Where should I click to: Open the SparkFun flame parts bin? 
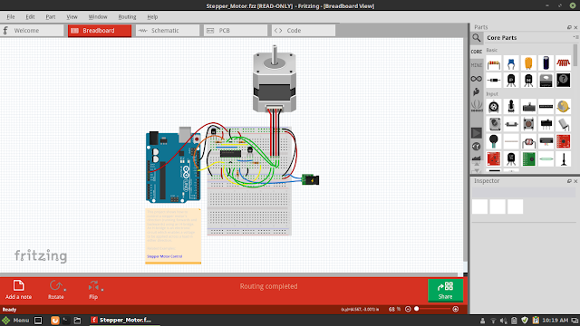pos(477,92)
